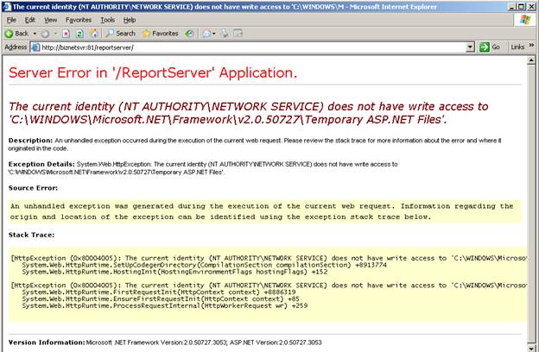The height and width of the screenshot is (352, 539).
Task: Click the 'Exception Details:' label
Action: click(x=41, y=164)
